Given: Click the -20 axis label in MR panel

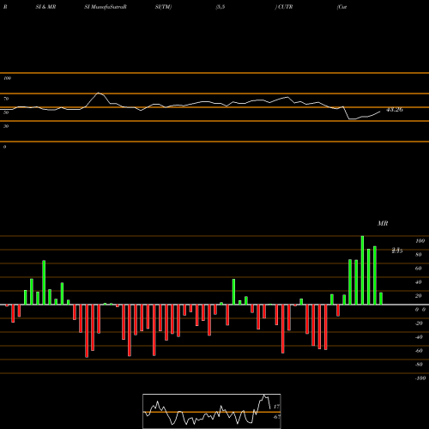Looking at the screenshot, I should click(419, 323).
